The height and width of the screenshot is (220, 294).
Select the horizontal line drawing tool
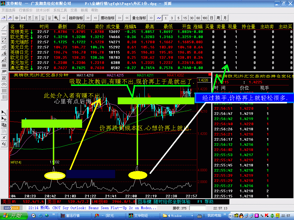pyautogui.click(x=4, y=34)
